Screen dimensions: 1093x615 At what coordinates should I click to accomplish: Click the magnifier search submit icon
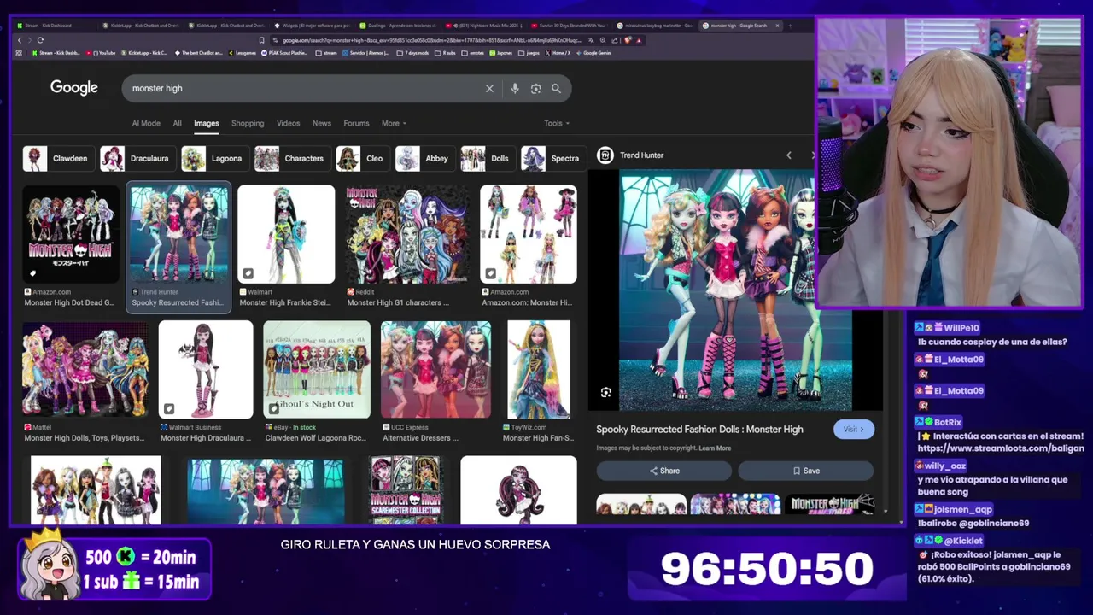click(x=556, y=88)
